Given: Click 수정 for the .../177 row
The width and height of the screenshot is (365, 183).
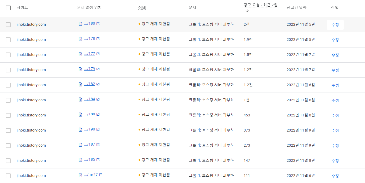Looking at the screenshot, I should click(335, 55).
